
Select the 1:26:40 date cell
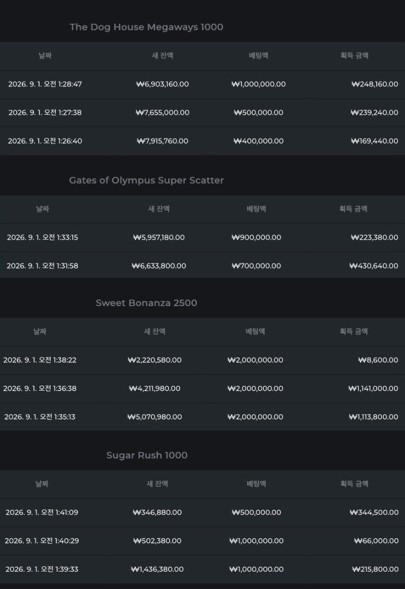(45, 141)
